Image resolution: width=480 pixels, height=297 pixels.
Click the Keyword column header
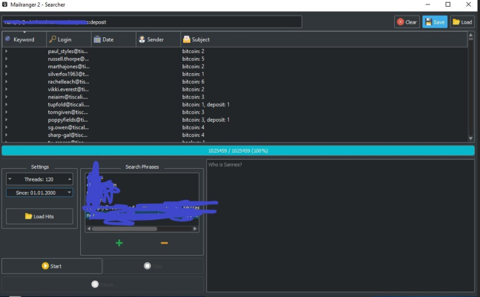24,39
